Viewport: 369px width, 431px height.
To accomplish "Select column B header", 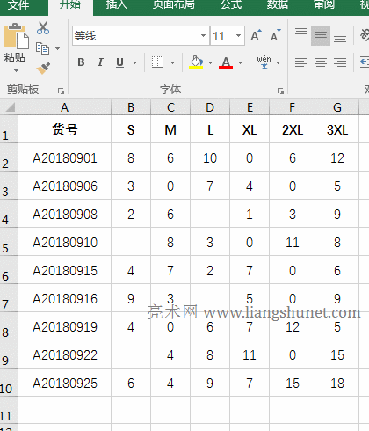I will (x=131, y=107).
